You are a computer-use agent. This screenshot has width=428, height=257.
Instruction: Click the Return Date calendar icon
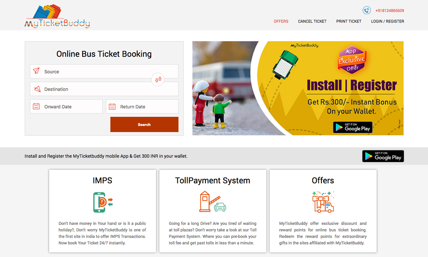point(112,107)
